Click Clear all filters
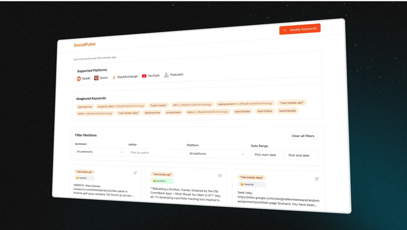 tap(303, 136)
